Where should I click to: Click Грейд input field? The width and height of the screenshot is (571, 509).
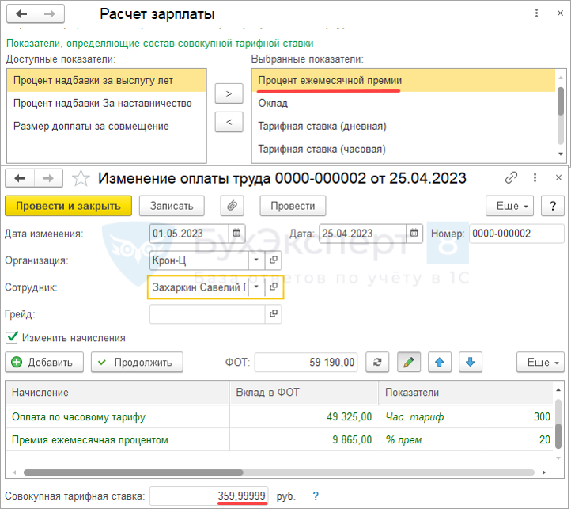coord(207,314)
